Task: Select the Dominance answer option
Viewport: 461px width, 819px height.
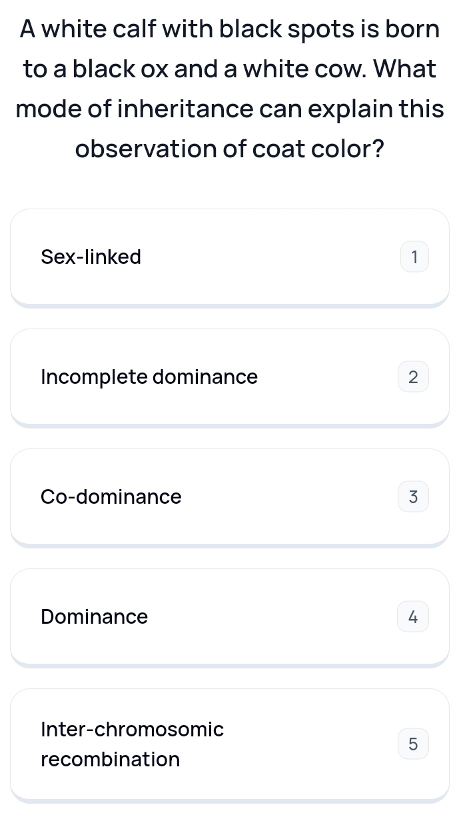Action: (x=230, y=618)
